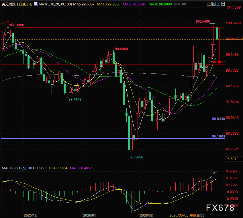Click the circled plus icon beside 日线
Image resolution: width=243 pixels, height=218 pixels.
(x=31, y=5)
